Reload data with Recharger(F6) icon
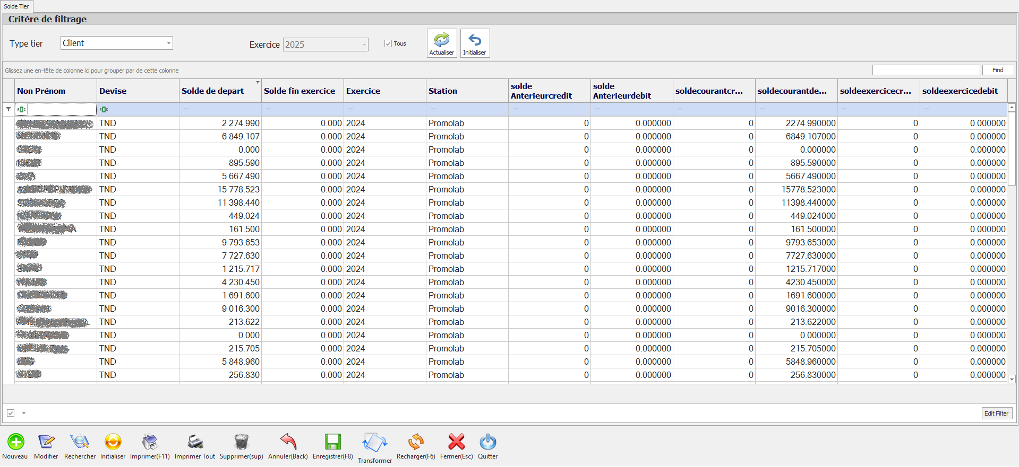Screen dimensions: 1019x467 click(416, 442)
